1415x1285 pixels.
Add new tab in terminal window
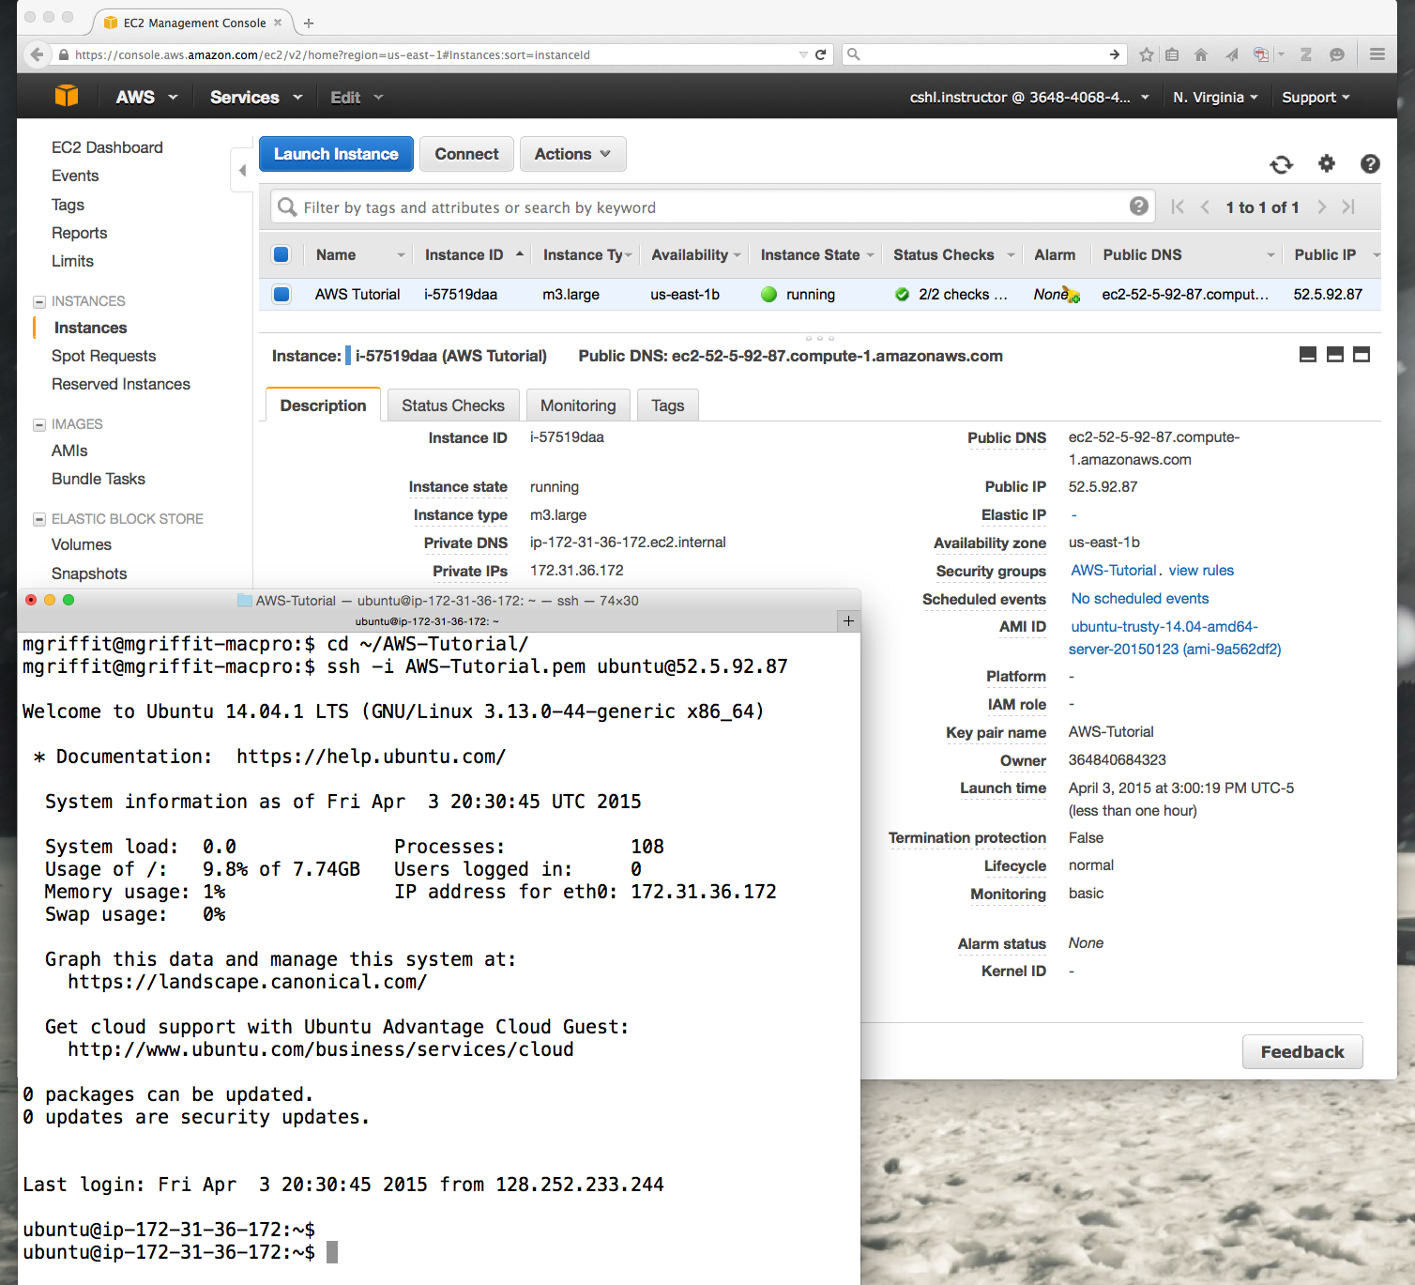click(x=848, y=620)
